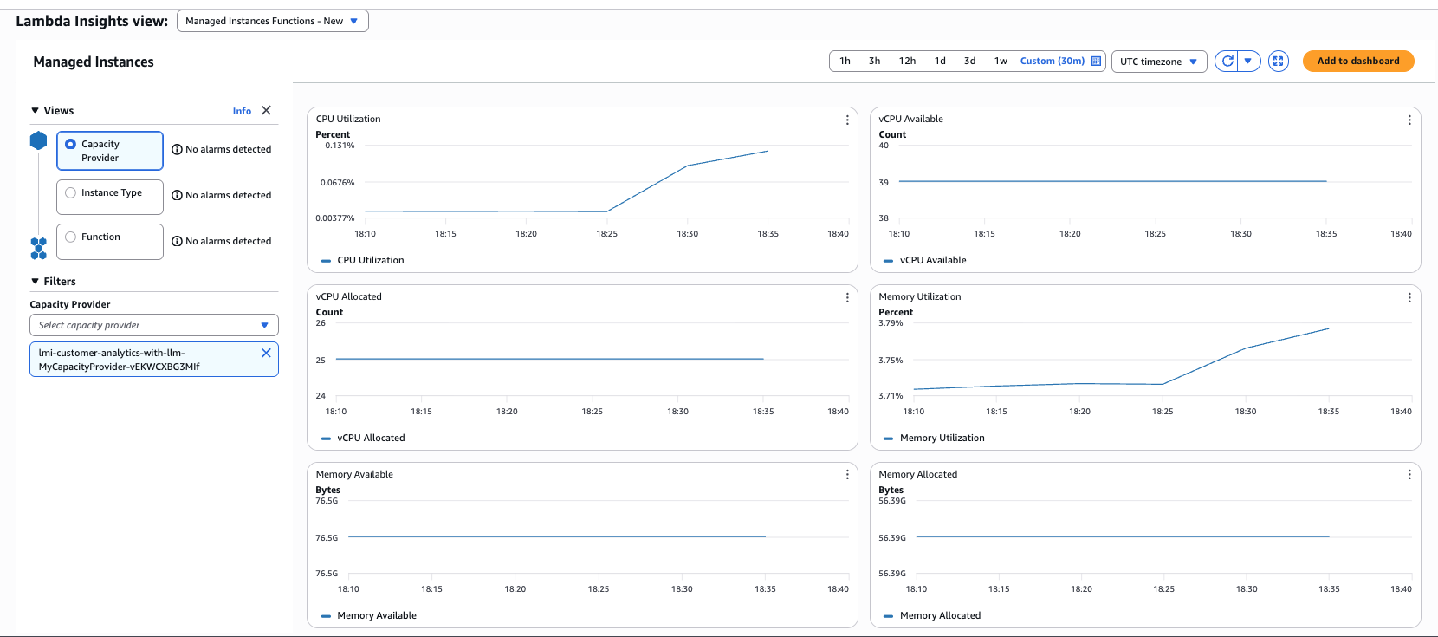This screenshot has width=1438, height=637.
Task: Select the Capacity Provider view radio
Action: (x=71, y=145)
